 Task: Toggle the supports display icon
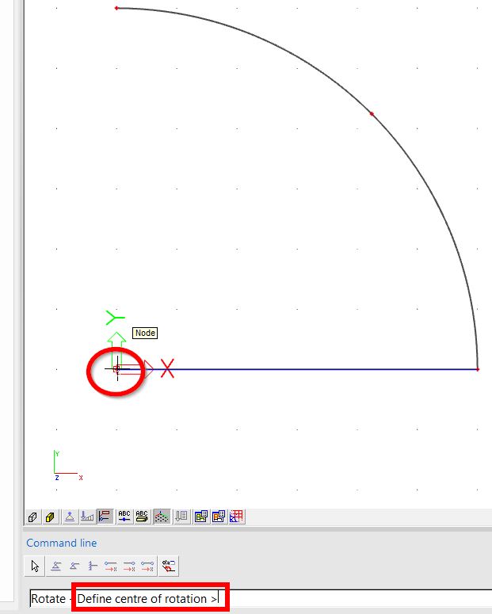pyautogui.click(x=71, y=517)
